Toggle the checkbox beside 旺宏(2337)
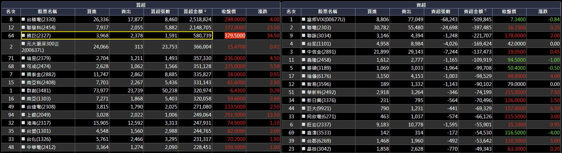The height and width of the screenshot is (153, 562). [304, 125]
